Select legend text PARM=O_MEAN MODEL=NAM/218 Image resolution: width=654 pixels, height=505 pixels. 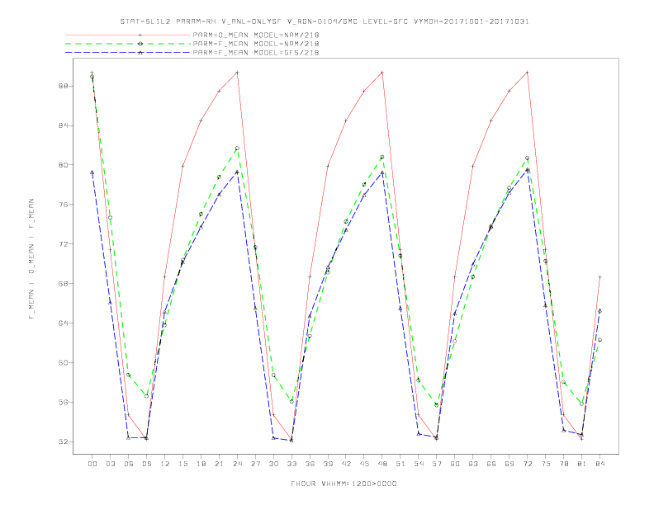coord(256,35)
